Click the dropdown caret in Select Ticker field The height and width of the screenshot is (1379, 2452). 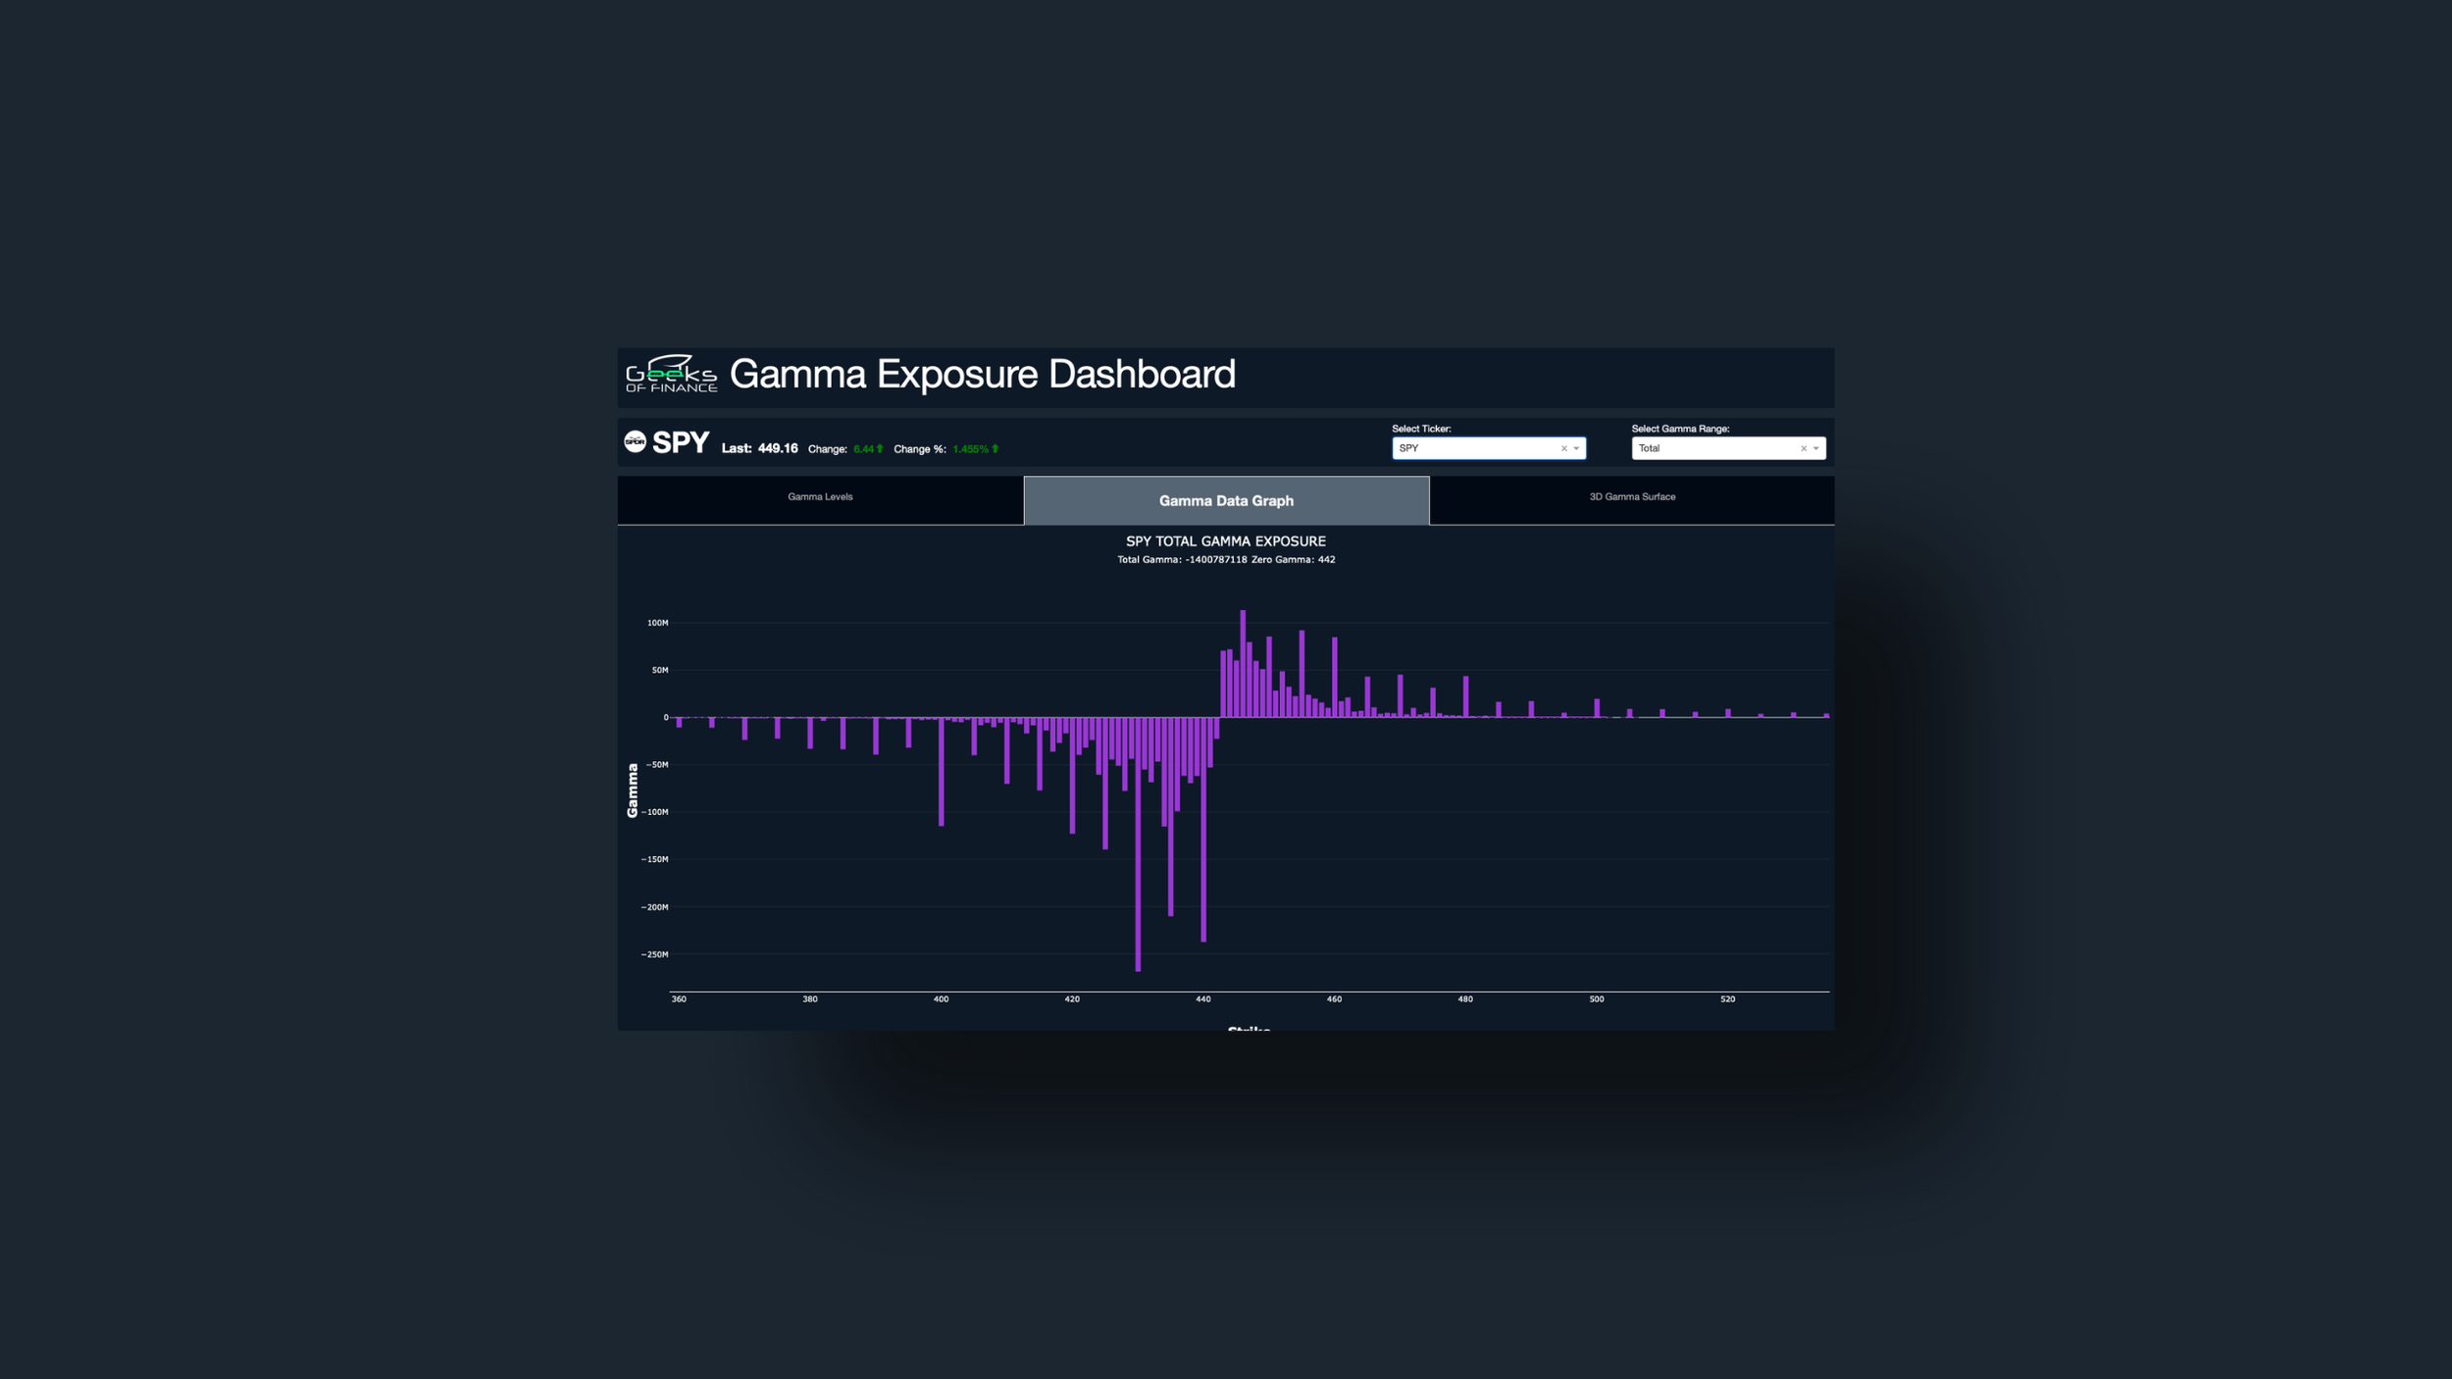tap(1576, 448)
